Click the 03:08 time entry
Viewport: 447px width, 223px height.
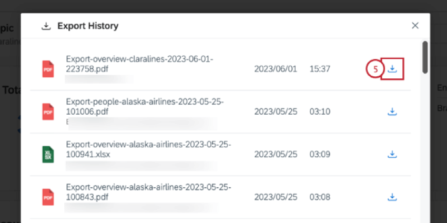point(320,197)
